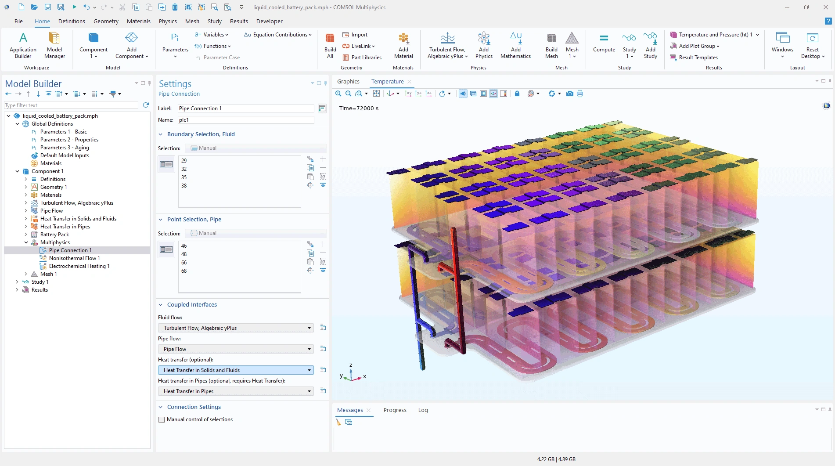Click the print graphics icon
The height and width of the screenshot is (466, 835).
point(580,94)
